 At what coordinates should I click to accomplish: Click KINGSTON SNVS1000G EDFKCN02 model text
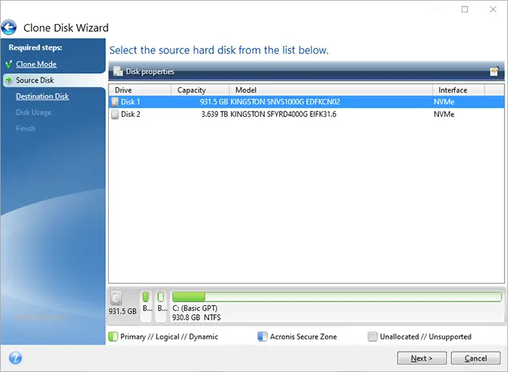point(285,102)
